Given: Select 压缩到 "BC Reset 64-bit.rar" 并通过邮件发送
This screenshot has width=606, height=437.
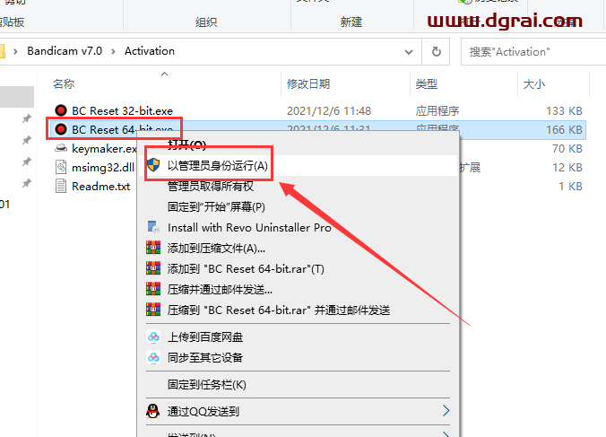Looking at the screenshot, I should (x=298, y=310).
